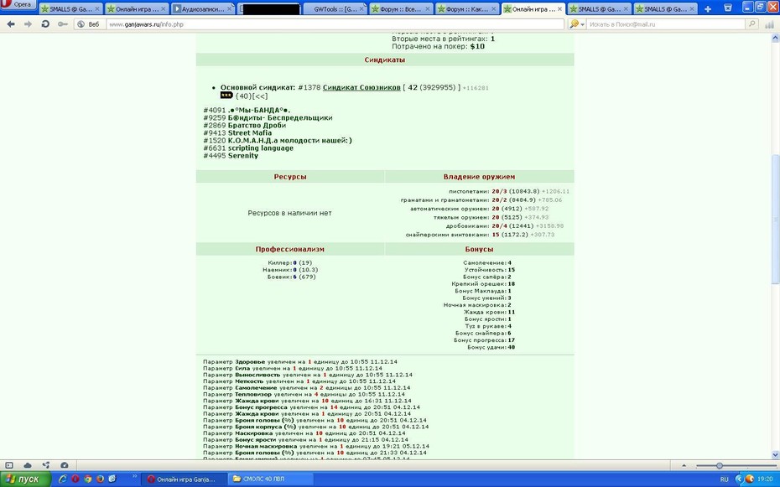Click the Владение оружием header
780x487 pixels.
click(479, 176)
